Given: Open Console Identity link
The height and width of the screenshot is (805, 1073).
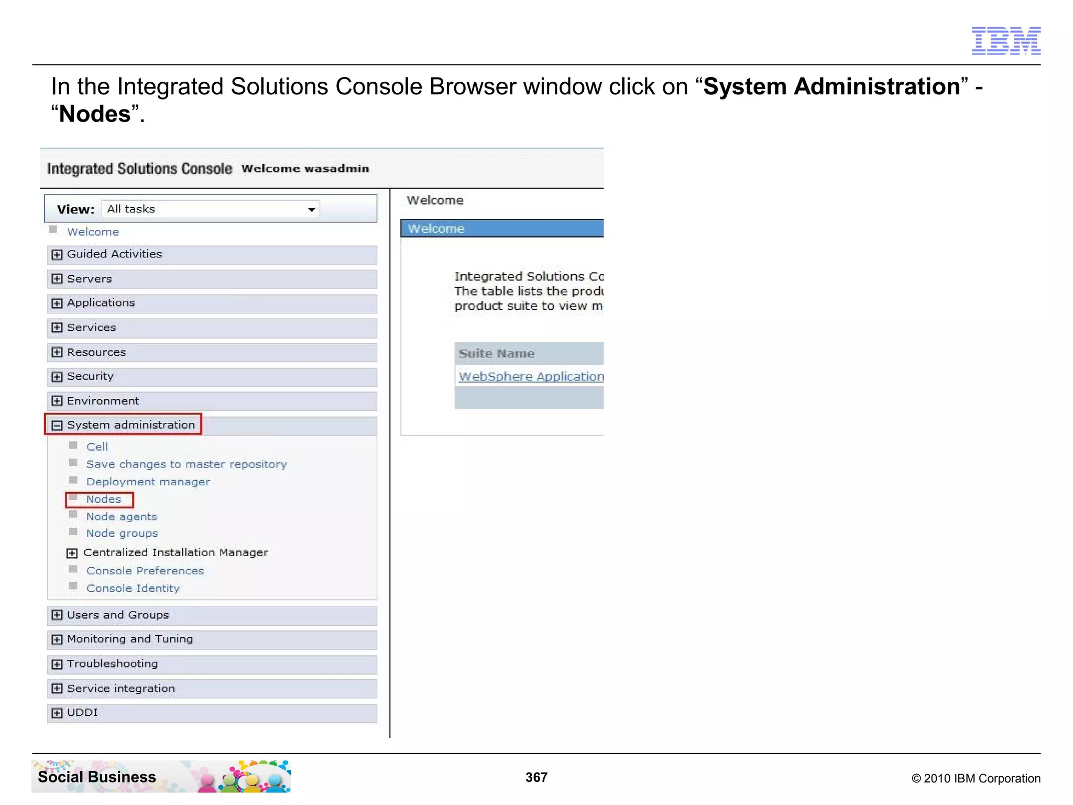Looking at the screenshot, I should [x=133, y=589].
